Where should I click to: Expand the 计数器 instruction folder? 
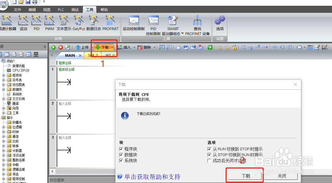click(x=4, y=151)
